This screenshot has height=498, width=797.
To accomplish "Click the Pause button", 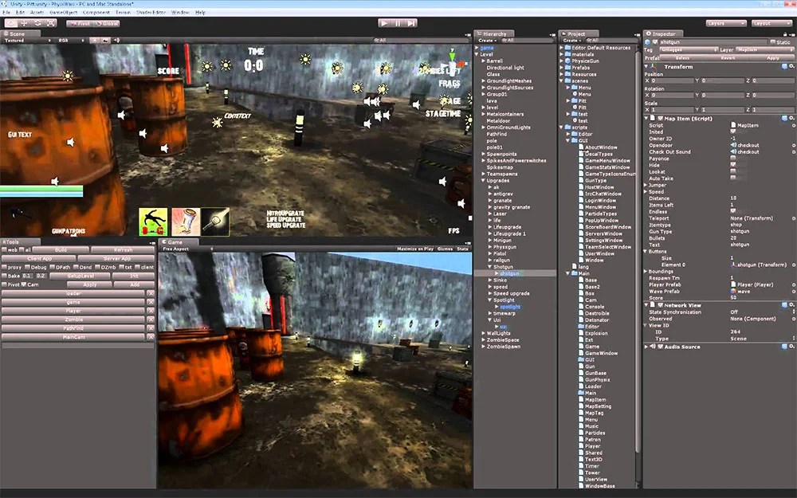I will pos(398,23).
